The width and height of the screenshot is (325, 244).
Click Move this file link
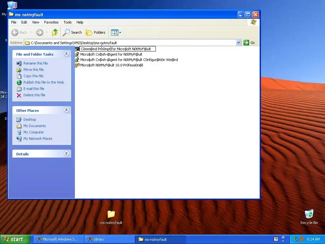33,70
